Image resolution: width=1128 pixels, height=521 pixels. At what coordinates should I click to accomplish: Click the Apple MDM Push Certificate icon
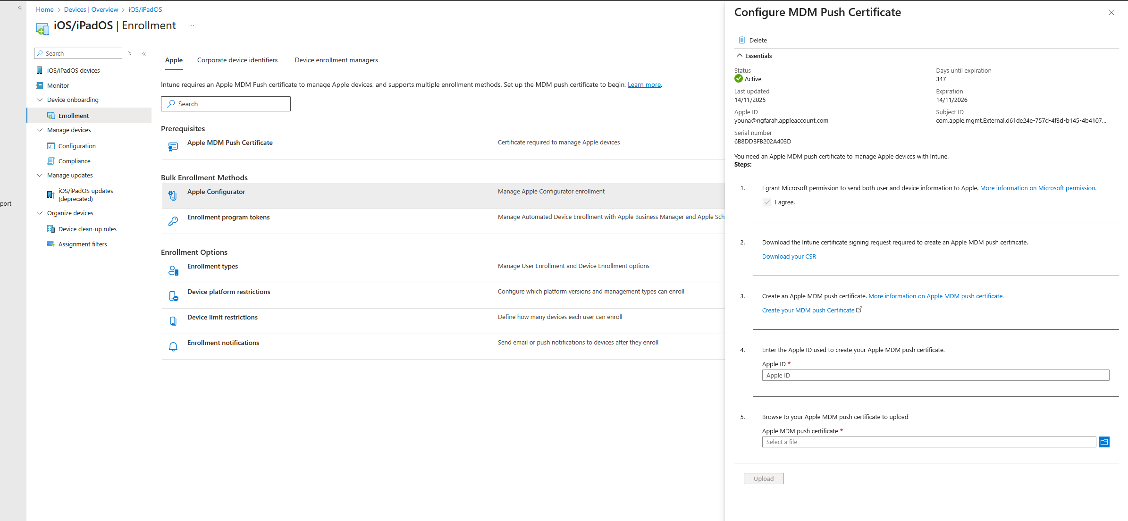tap(173, 147)
